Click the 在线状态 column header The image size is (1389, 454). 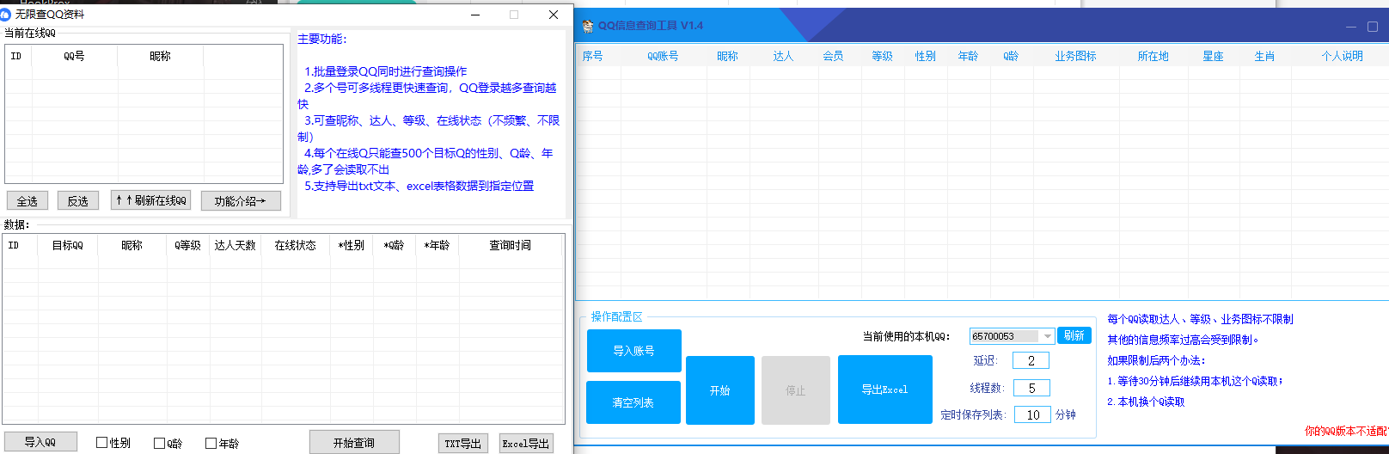point(295,245)
